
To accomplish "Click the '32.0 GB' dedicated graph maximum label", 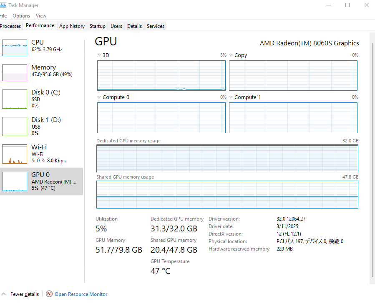I will pos(350,141).
